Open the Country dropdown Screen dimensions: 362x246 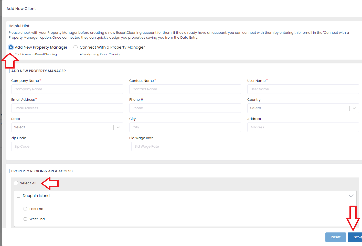[303, 108]
